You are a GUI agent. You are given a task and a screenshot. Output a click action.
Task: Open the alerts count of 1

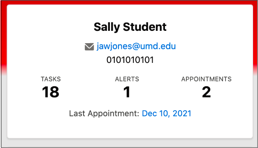(127, 92)
